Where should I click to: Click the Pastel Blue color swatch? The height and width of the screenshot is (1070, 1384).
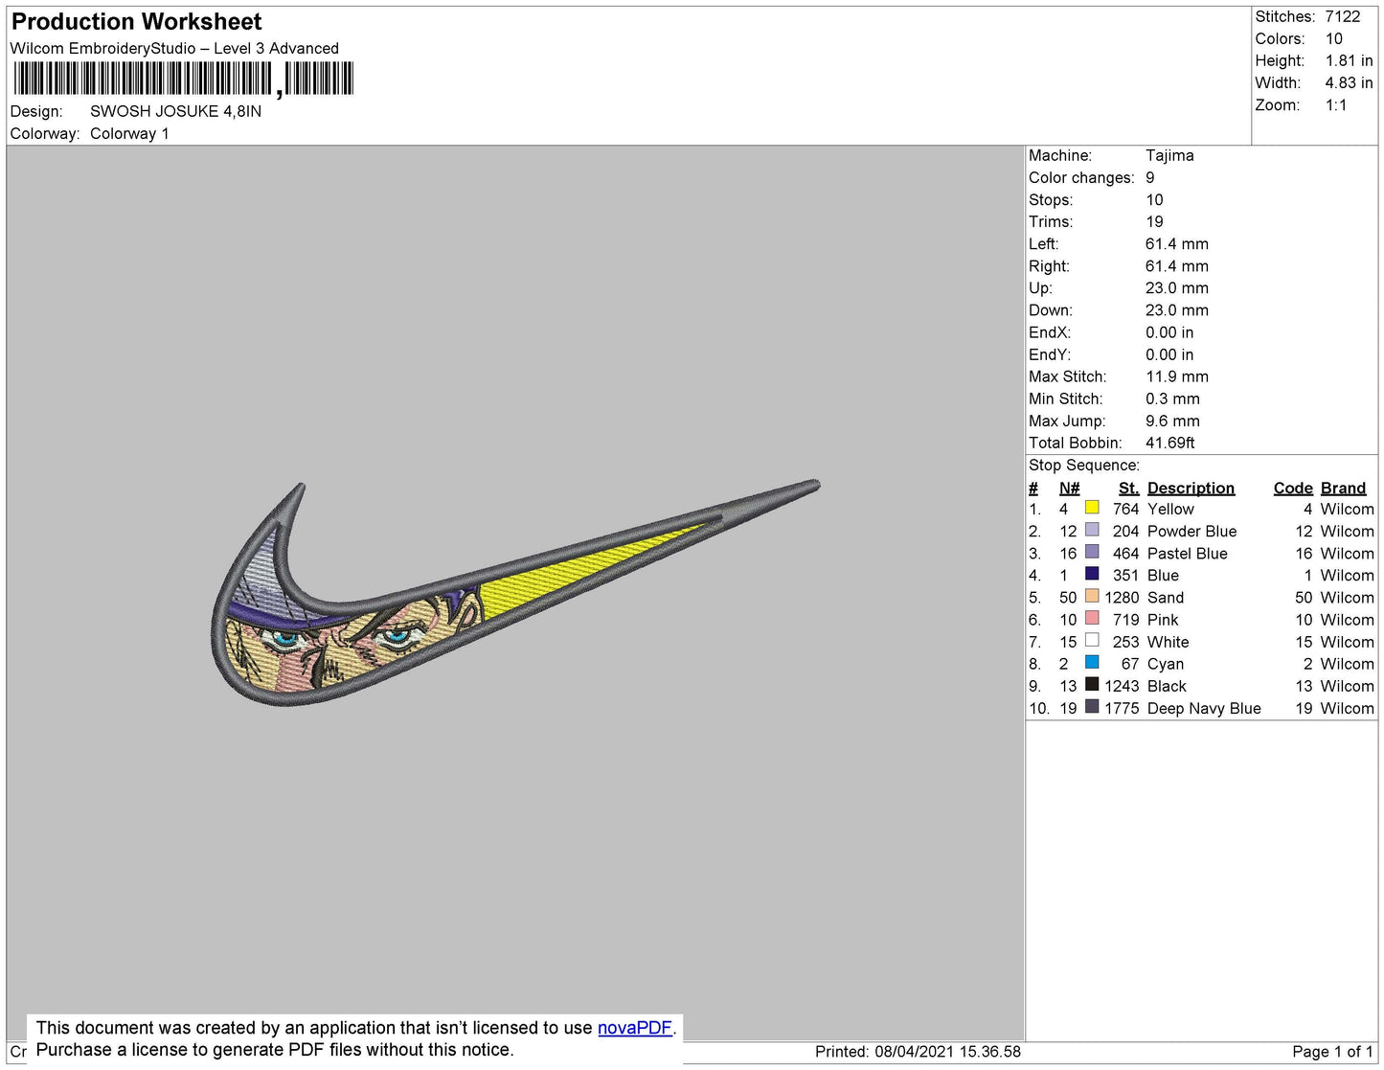pyautogui.click(x=1092, y=552)
